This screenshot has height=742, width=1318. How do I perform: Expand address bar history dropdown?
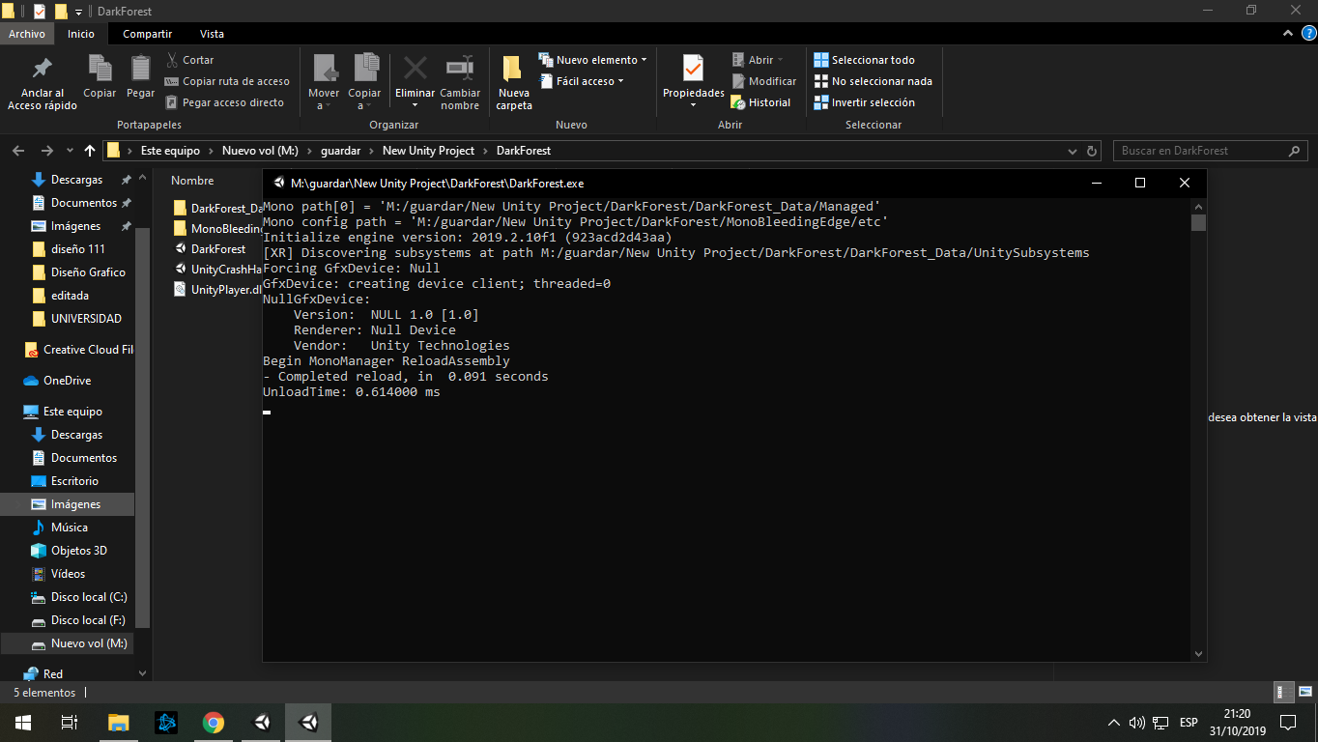click(x=1072, y=151)
